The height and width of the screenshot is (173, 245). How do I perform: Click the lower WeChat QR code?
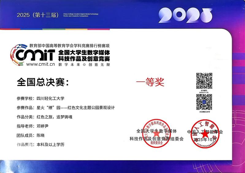point(204,102)
